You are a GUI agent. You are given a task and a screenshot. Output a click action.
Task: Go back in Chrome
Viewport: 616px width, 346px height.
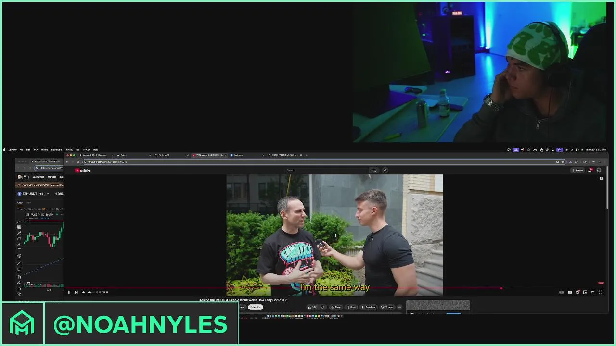pyautogui.click(x=67, y=162)
